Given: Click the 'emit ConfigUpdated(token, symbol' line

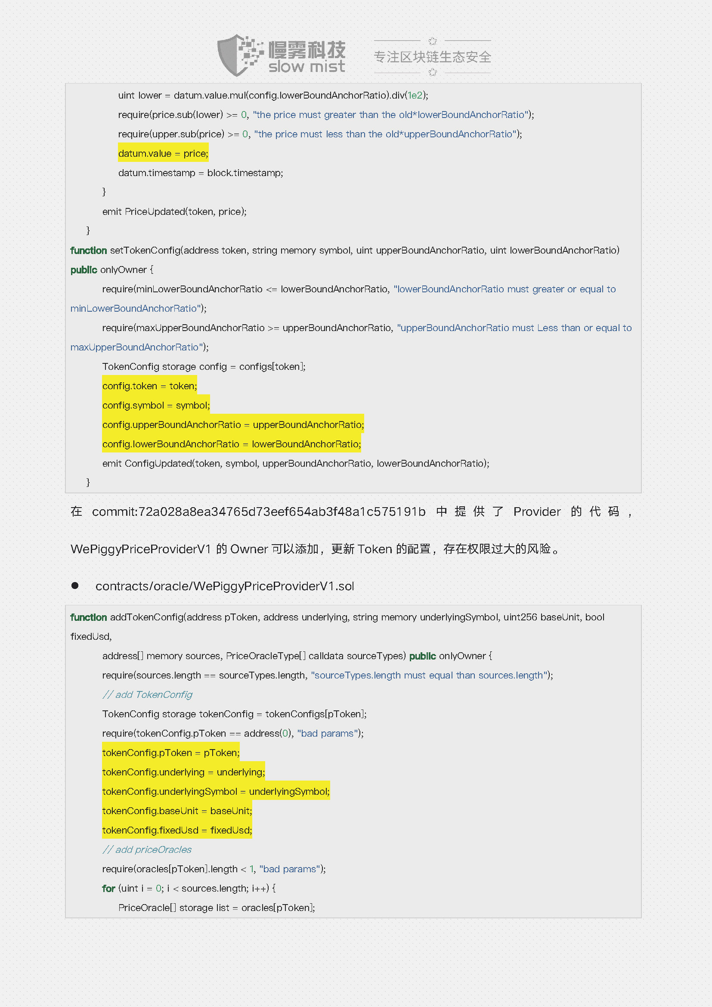Looking at the screenshot, I should [x=296, y=463].
